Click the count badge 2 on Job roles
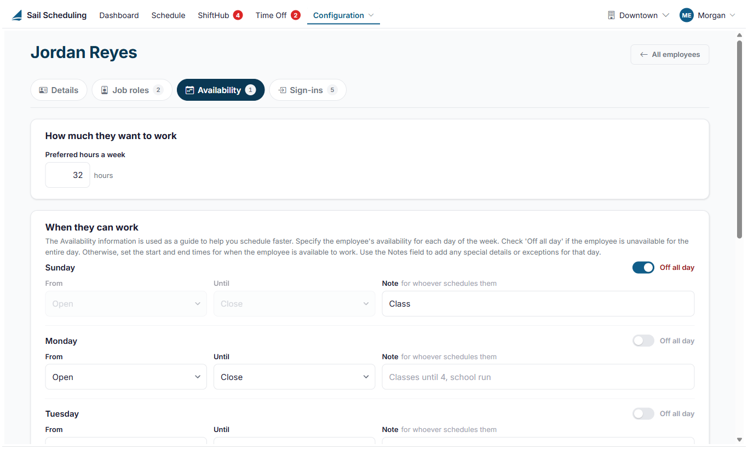Viewport: 748px width, 449px height. point(158,90)
